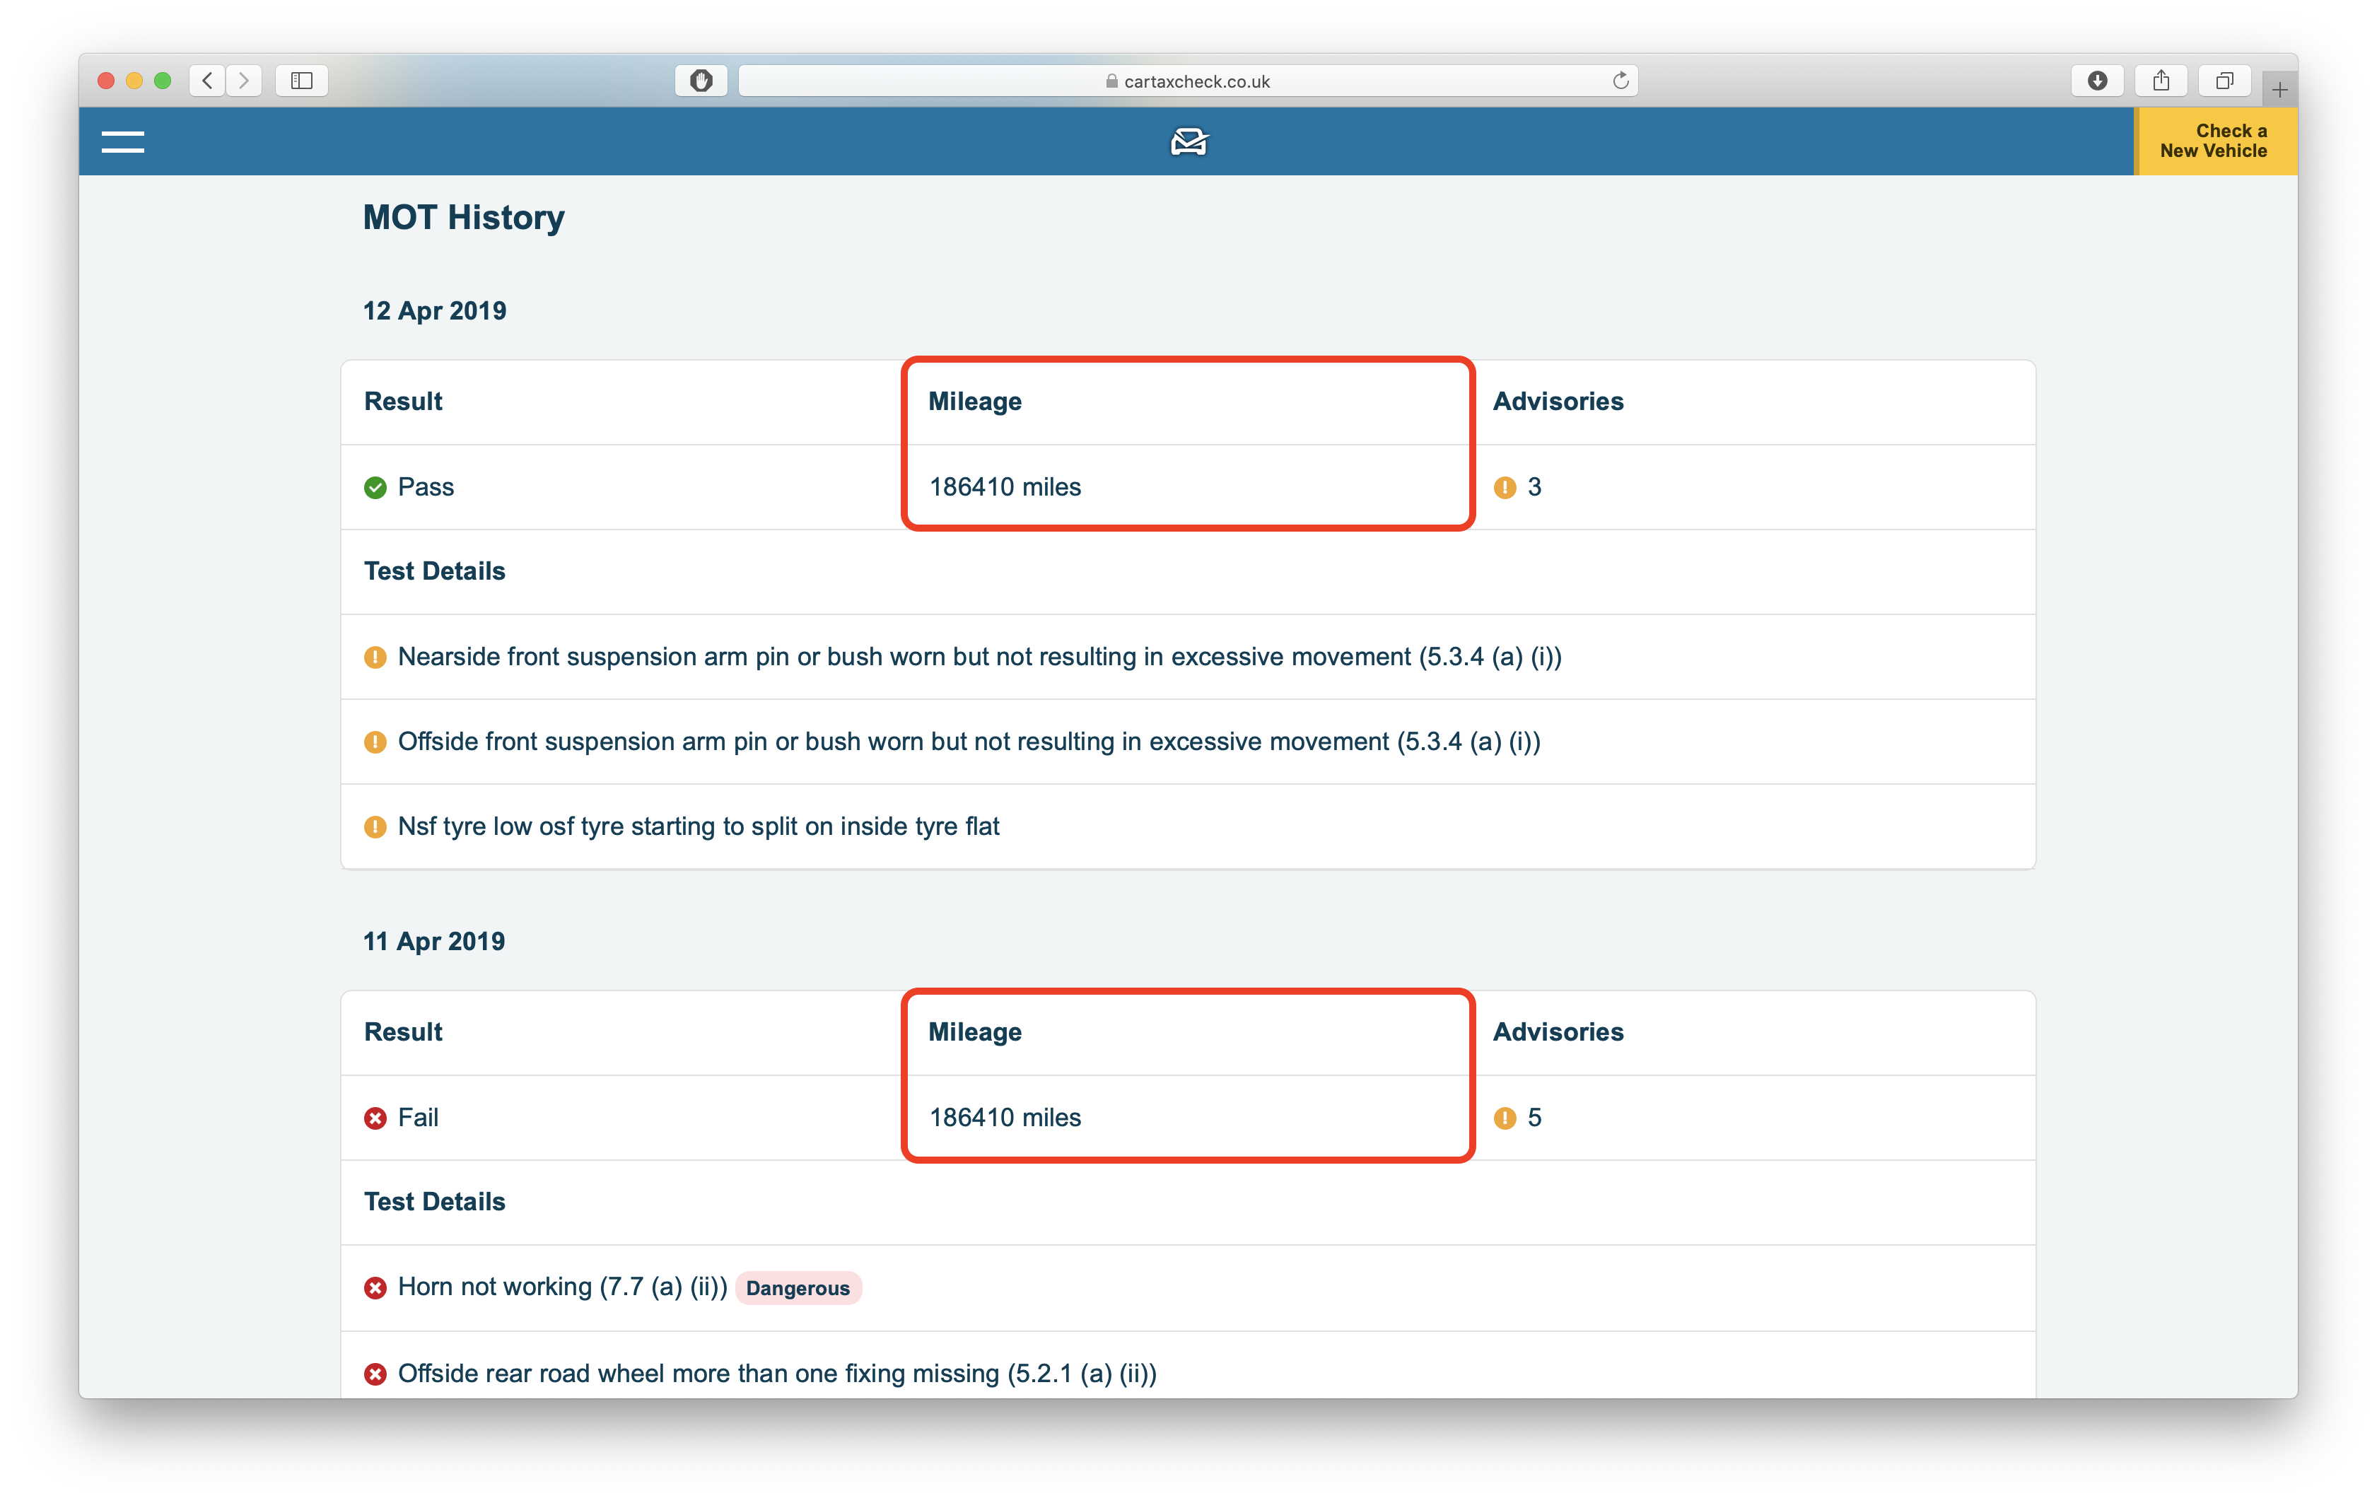Viewport: 2377px width, 1503px height.
Task: Click Mileage column header in 12 Apr table
Action: (974, 402)
